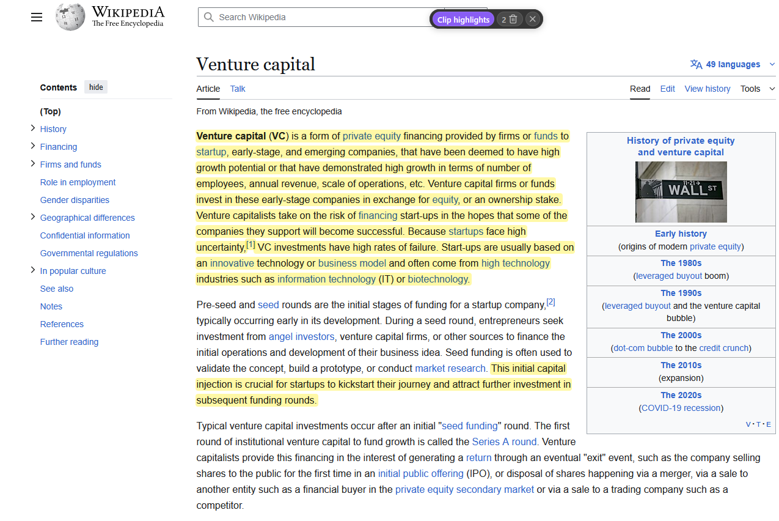Open the initial public offering link

click(x=420, y=473)
